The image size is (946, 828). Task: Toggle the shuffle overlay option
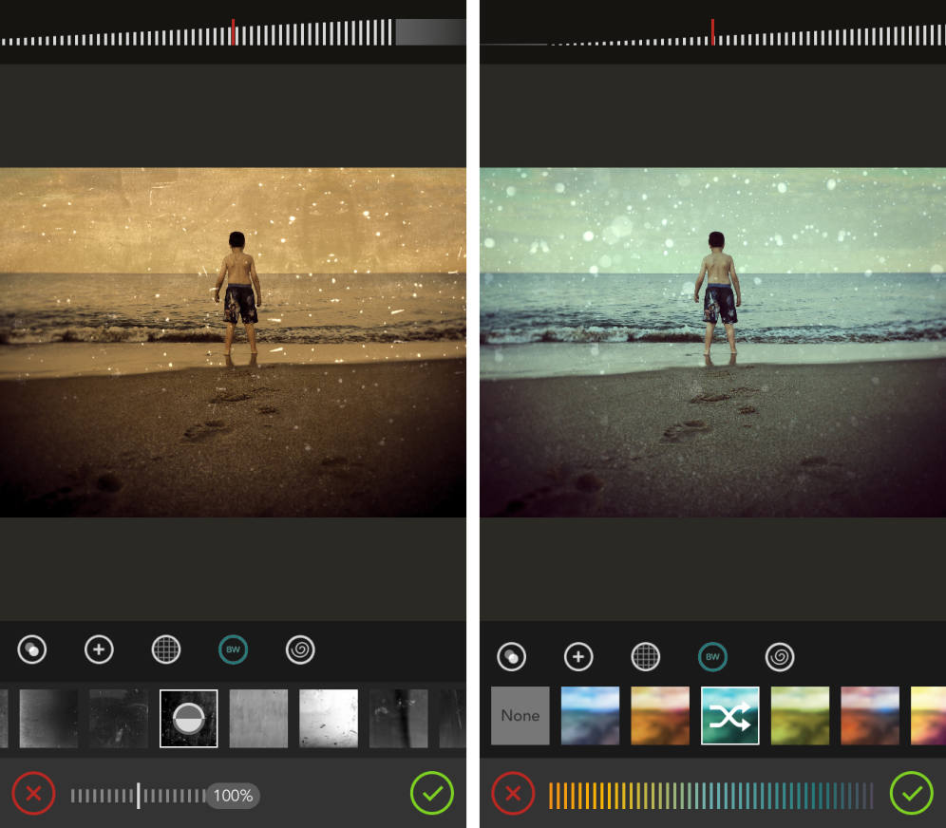[x=729, y=715]
